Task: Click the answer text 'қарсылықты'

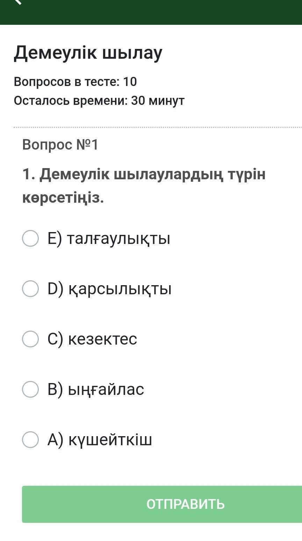Action: (x=120, y=289)
